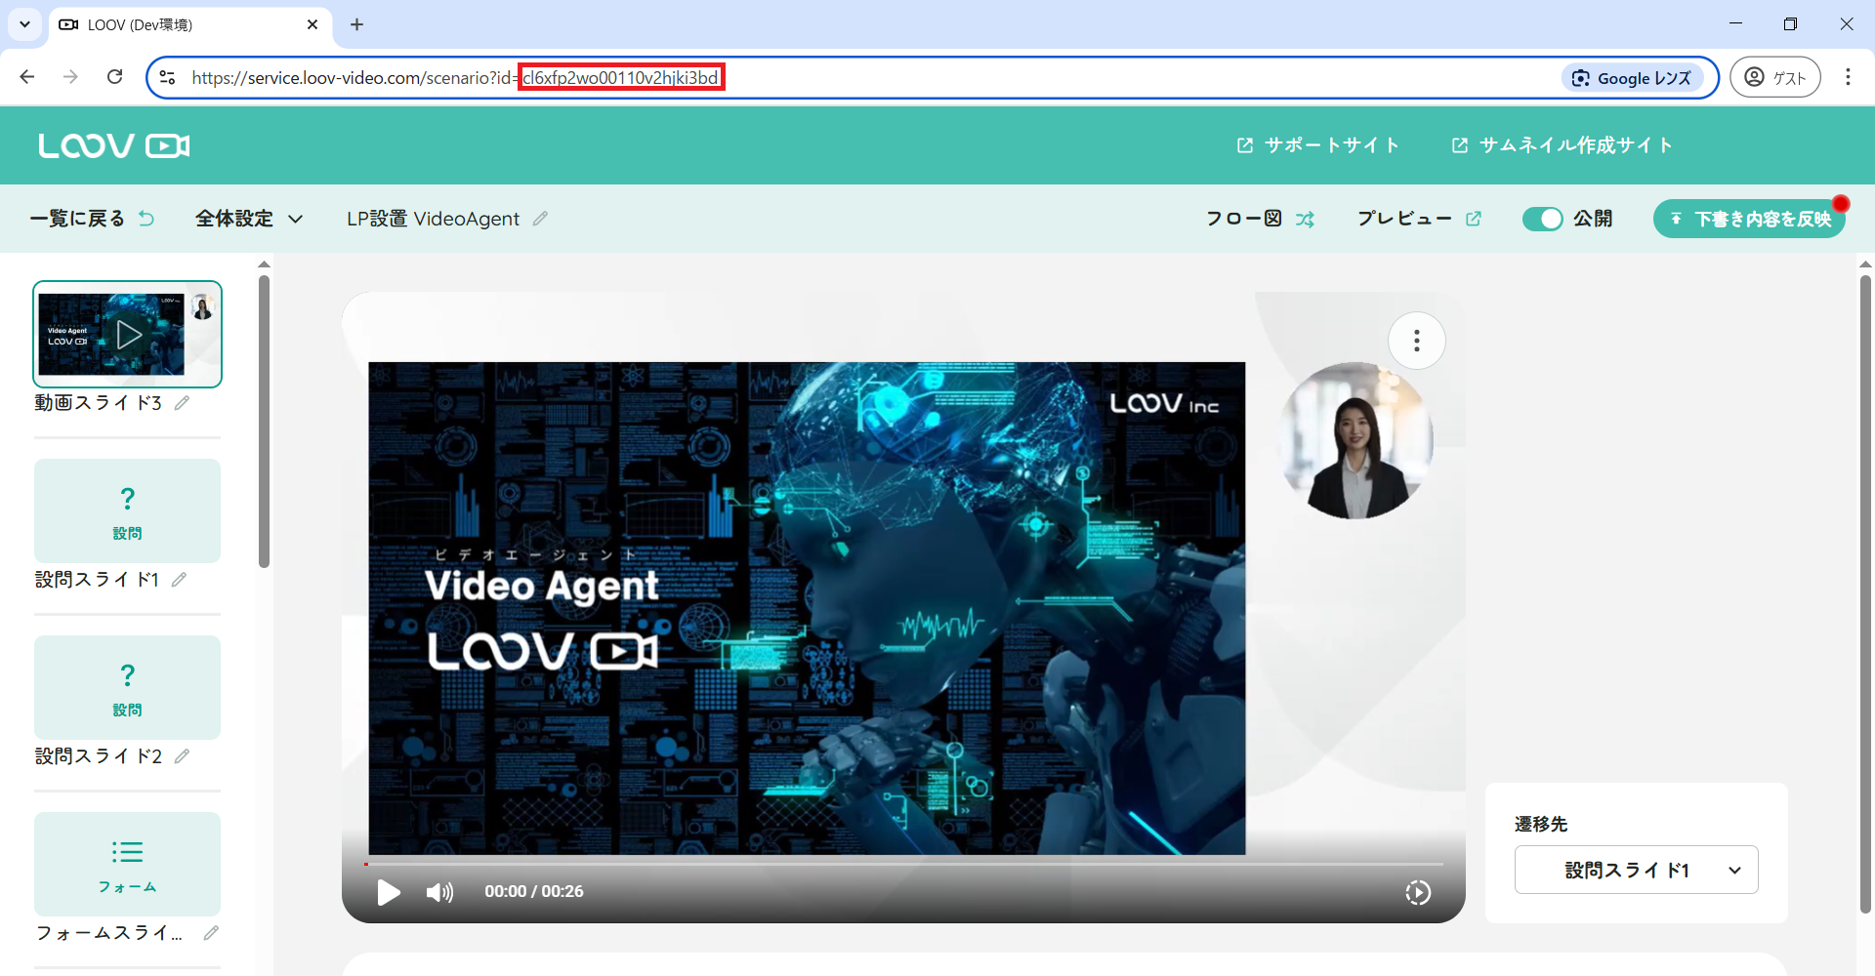The height and width of the screenshot is (976, 1875).
Task: Open the 遷移先 設問スライド1 dropdown
Action: 1637,870
